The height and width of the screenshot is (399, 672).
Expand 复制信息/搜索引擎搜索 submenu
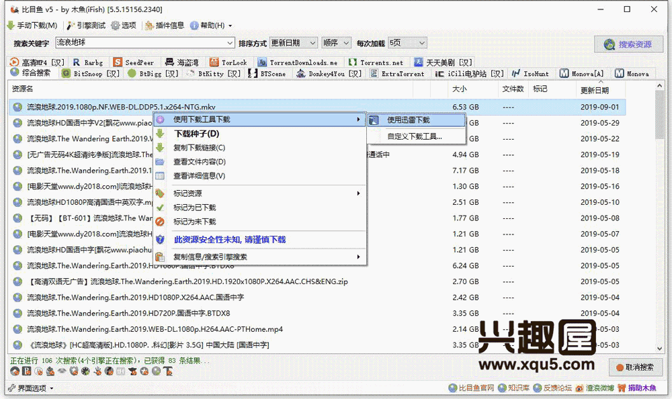coord(259,257)
